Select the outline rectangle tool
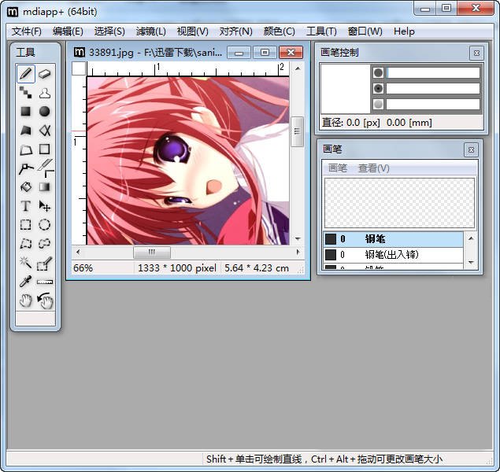This screenshot has width=500, height=472. (x=45, y=149)
